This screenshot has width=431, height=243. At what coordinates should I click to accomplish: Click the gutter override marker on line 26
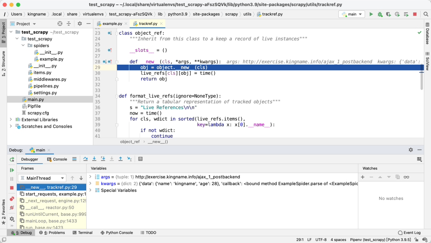click(110, 50)
